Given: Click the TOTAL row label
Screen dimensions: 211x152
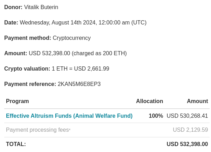Looking at the screenshot, I should [16, 144].
